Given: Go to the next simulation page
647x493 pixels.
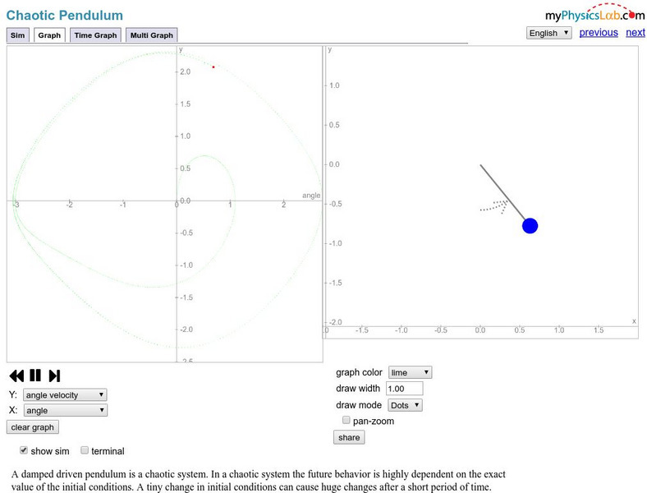Looking at the screenshot, I should 635,33.
